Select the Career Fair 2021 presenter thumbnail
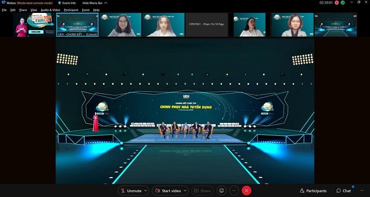370x197 pixels. 34,25
